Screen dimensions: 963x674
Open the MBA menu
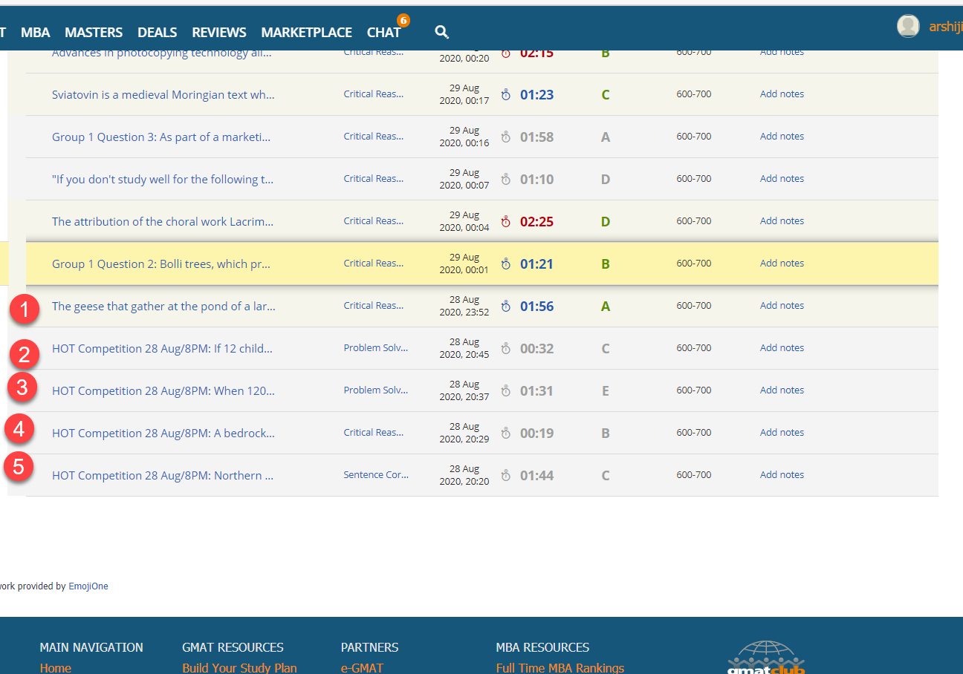point(35,33)
